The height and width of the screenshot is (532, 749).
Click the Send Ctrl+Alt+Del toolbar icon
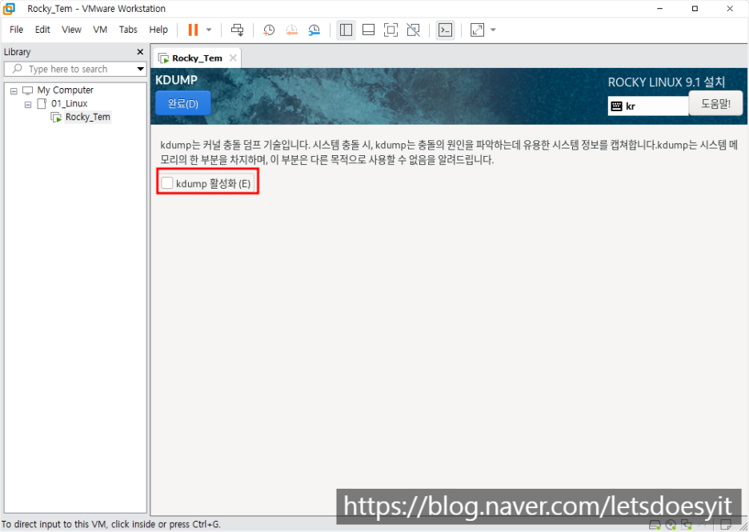point(238,30)
